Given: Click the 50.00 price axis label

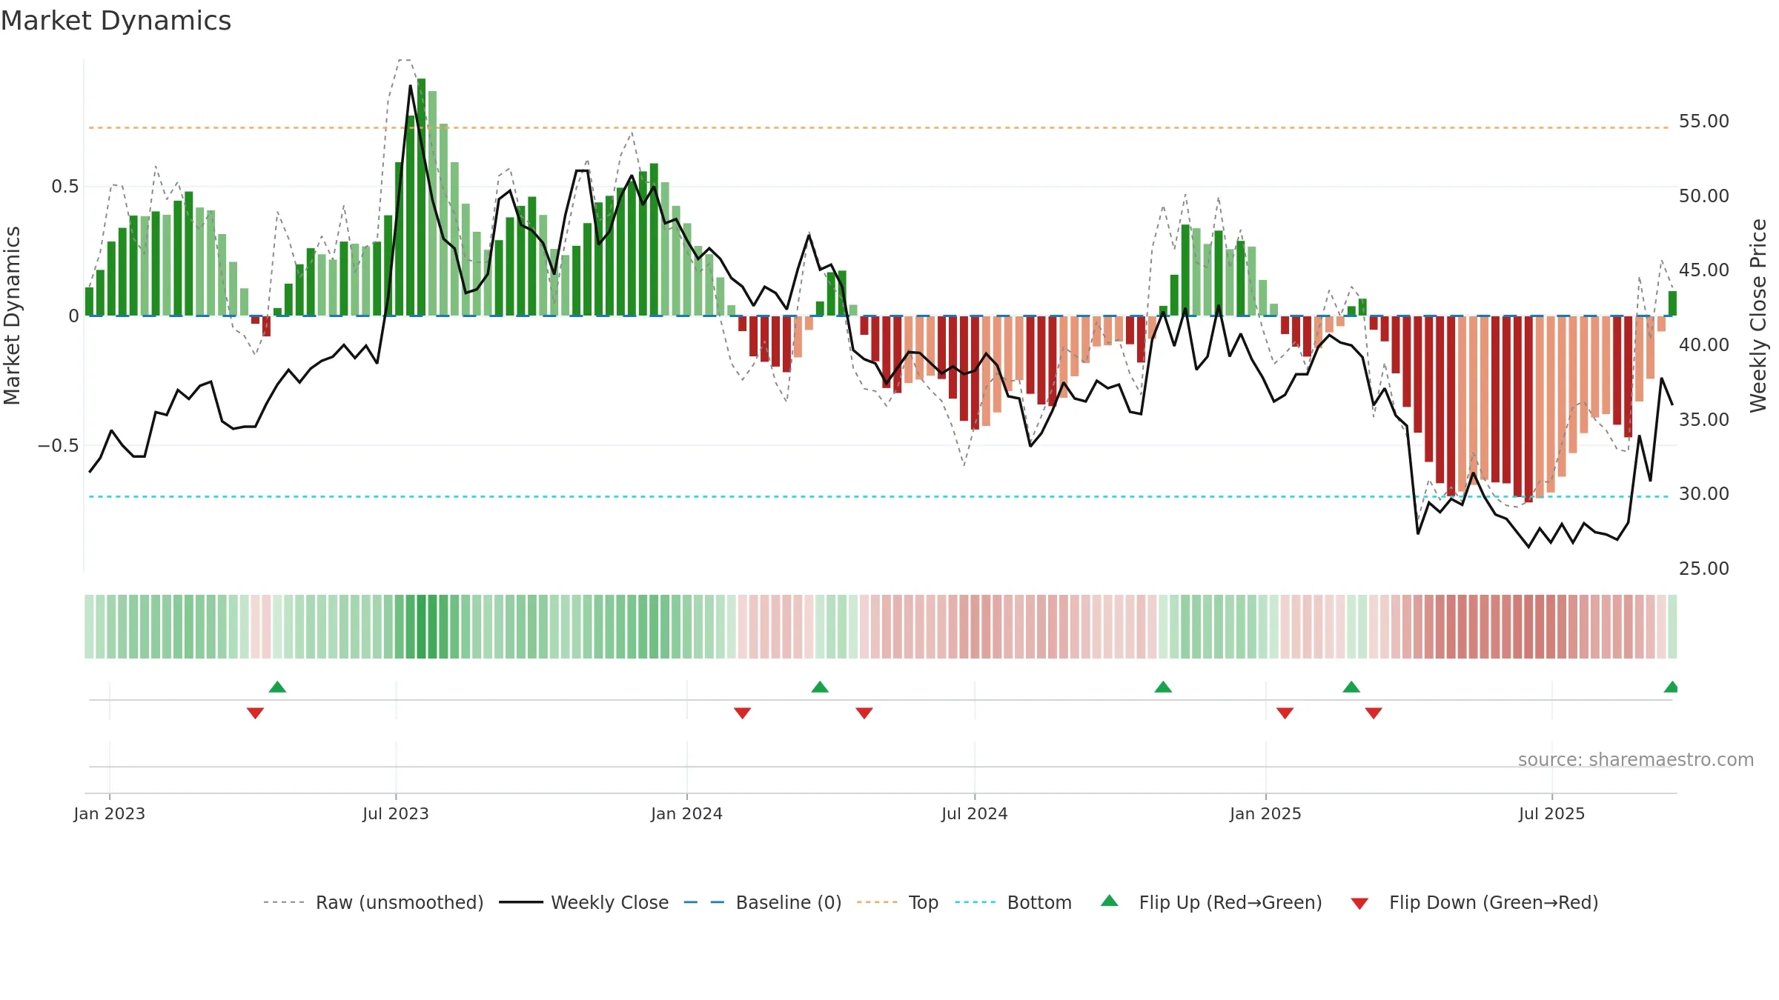Looking at the screenshot, I should (x=1704, y=196).
